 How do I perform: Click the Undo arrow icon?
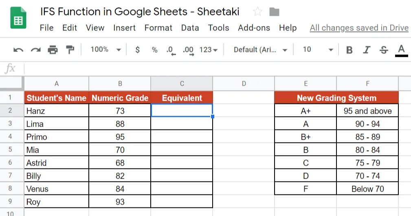point(18,50)
